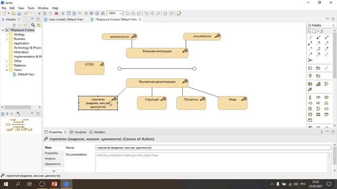Click the Name input field

(213, 148)
